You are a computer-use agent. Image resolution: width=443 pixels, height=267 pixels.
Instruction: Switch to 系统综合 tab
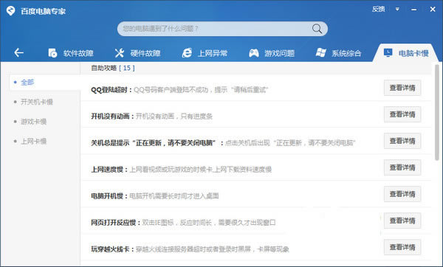tap(339, 53)
